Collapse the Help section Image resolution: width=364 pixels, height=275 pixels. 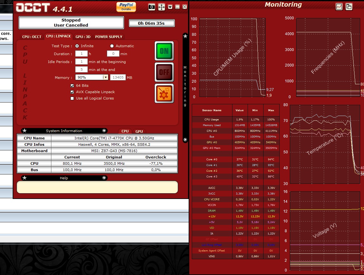coord(104,178)
